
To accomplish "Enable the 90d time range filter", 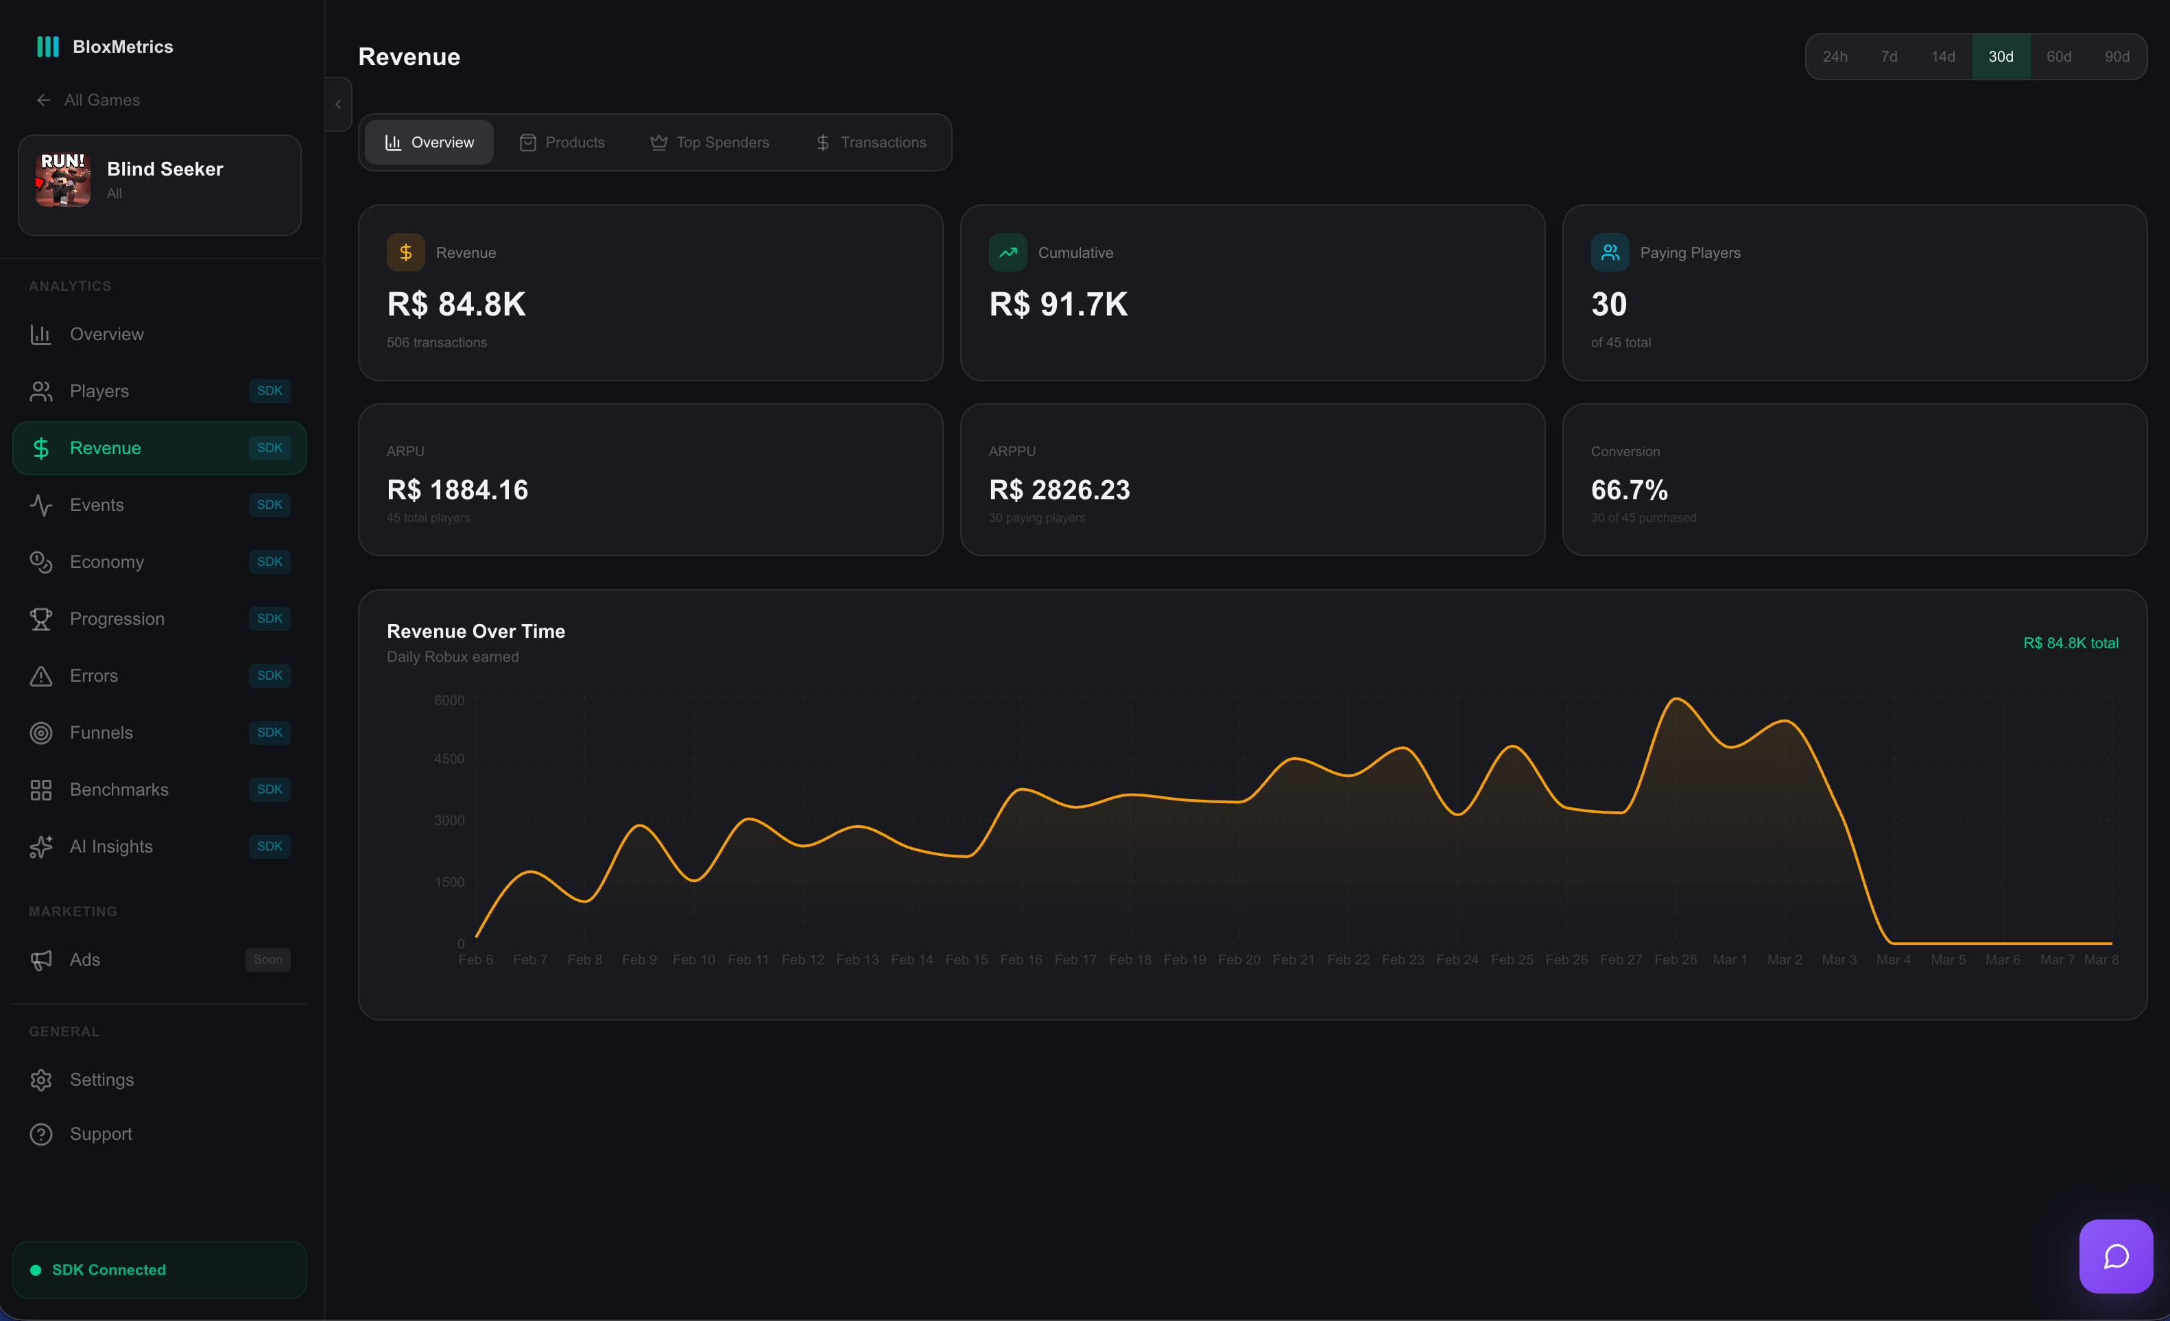I will click(2117, 56).
